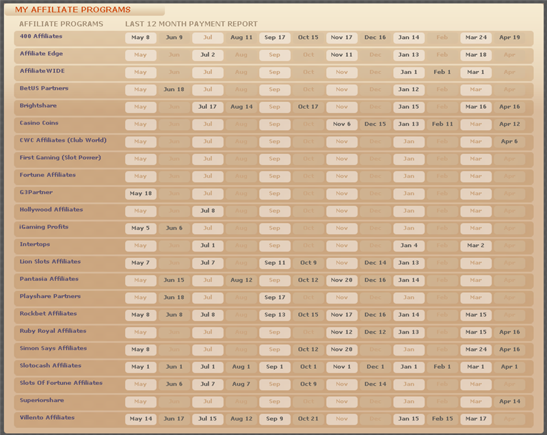The width and height of the screenshot is (547, 435).
Task: Select "Jun 15" payment for Pantasia Affiliates
Action: [x=174, y=280]
